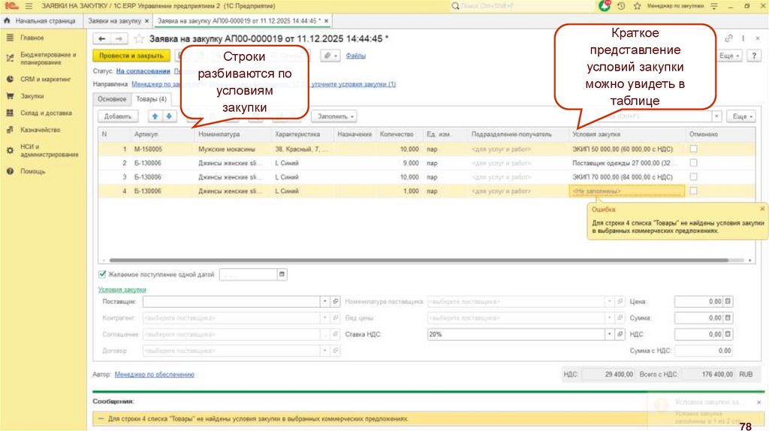Expand the Поставщик dropdown arrow
Image resolution: width=769 pixels, height=431 pixels.
pos(325,301)
